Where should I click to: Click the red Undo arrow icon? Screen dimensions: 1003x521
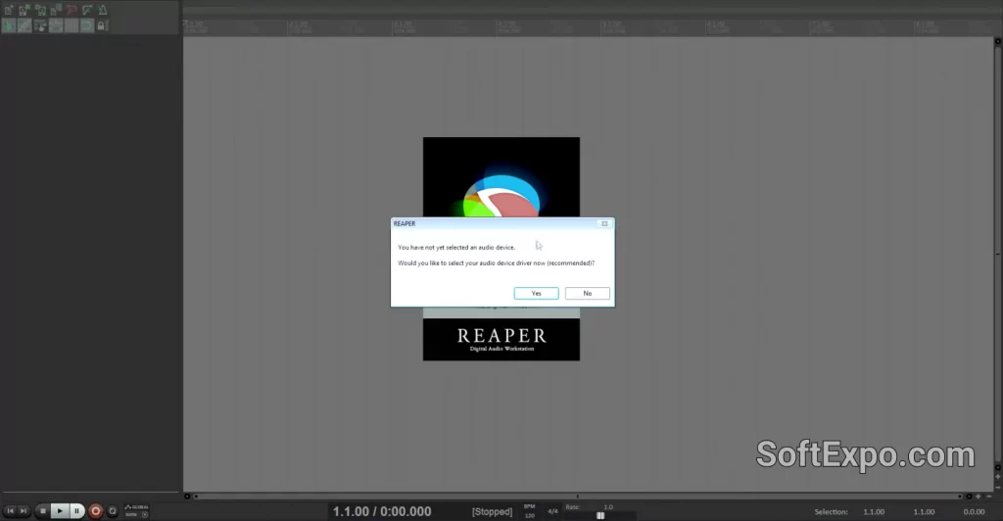72,10
